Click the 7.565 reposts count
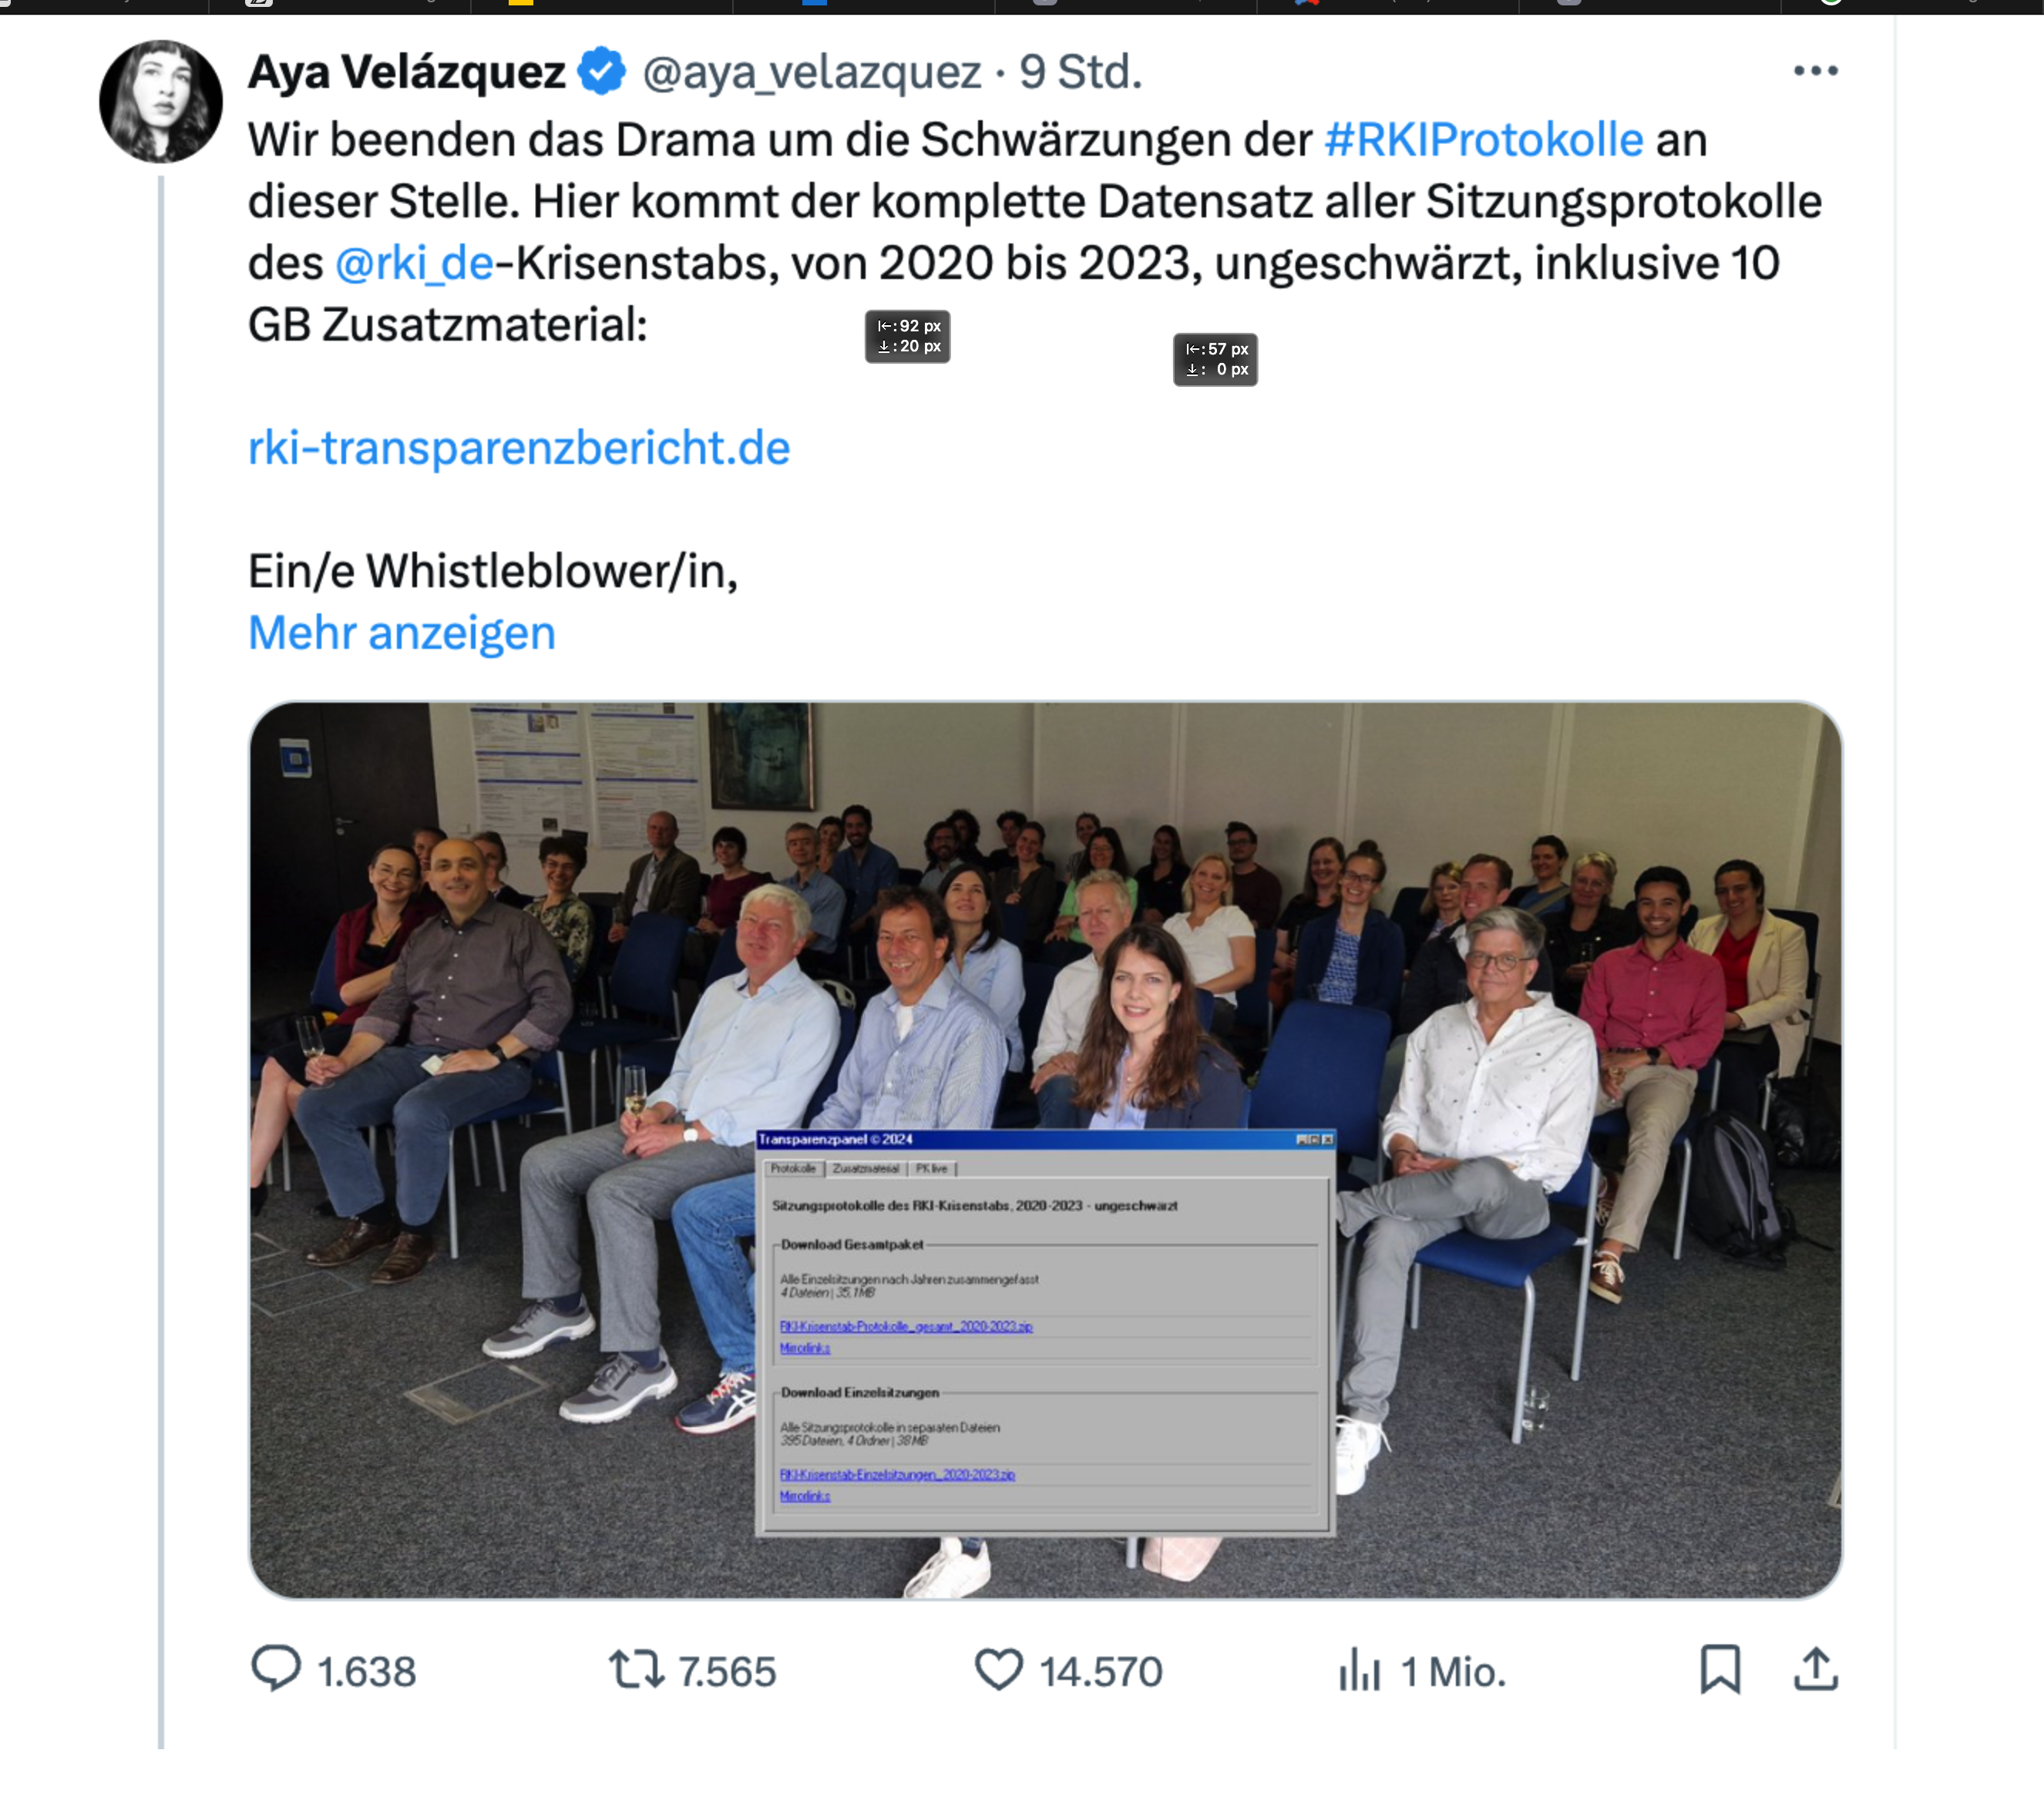2044x1797 pixels. coord(727,1671)
